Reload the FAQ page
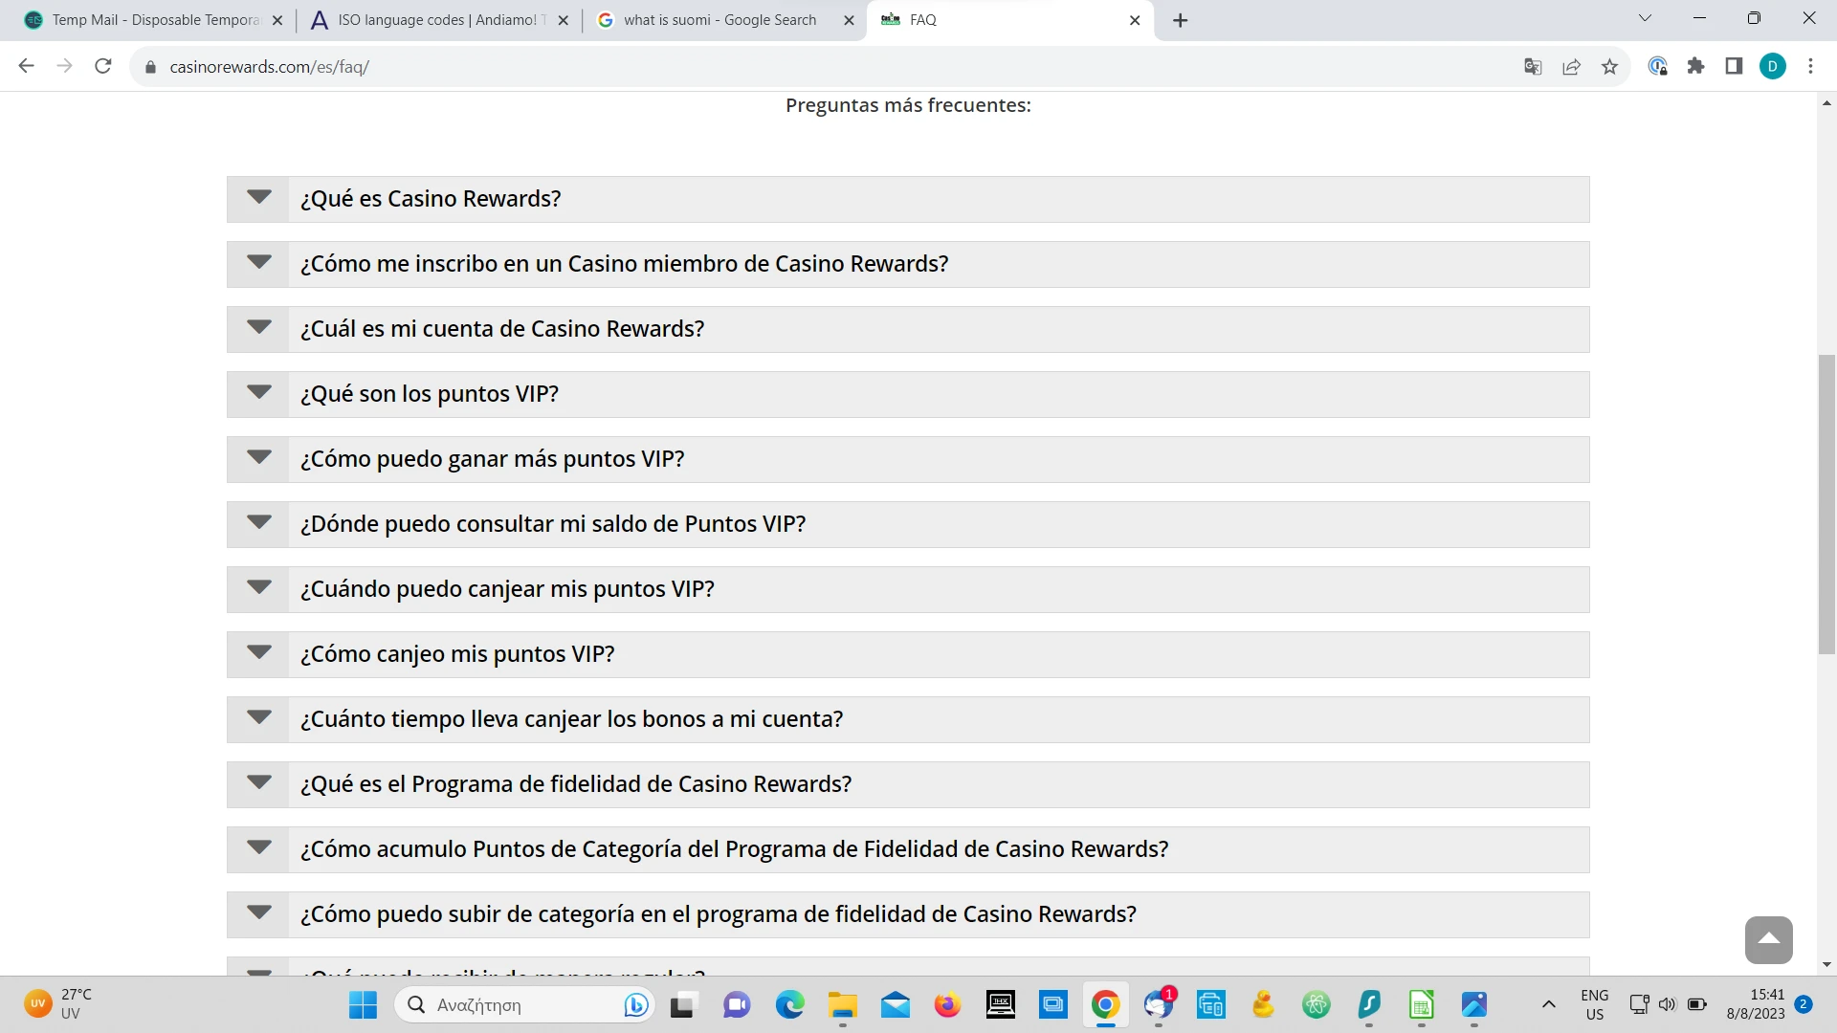Screen dimensions: 1837x1033 103,66
